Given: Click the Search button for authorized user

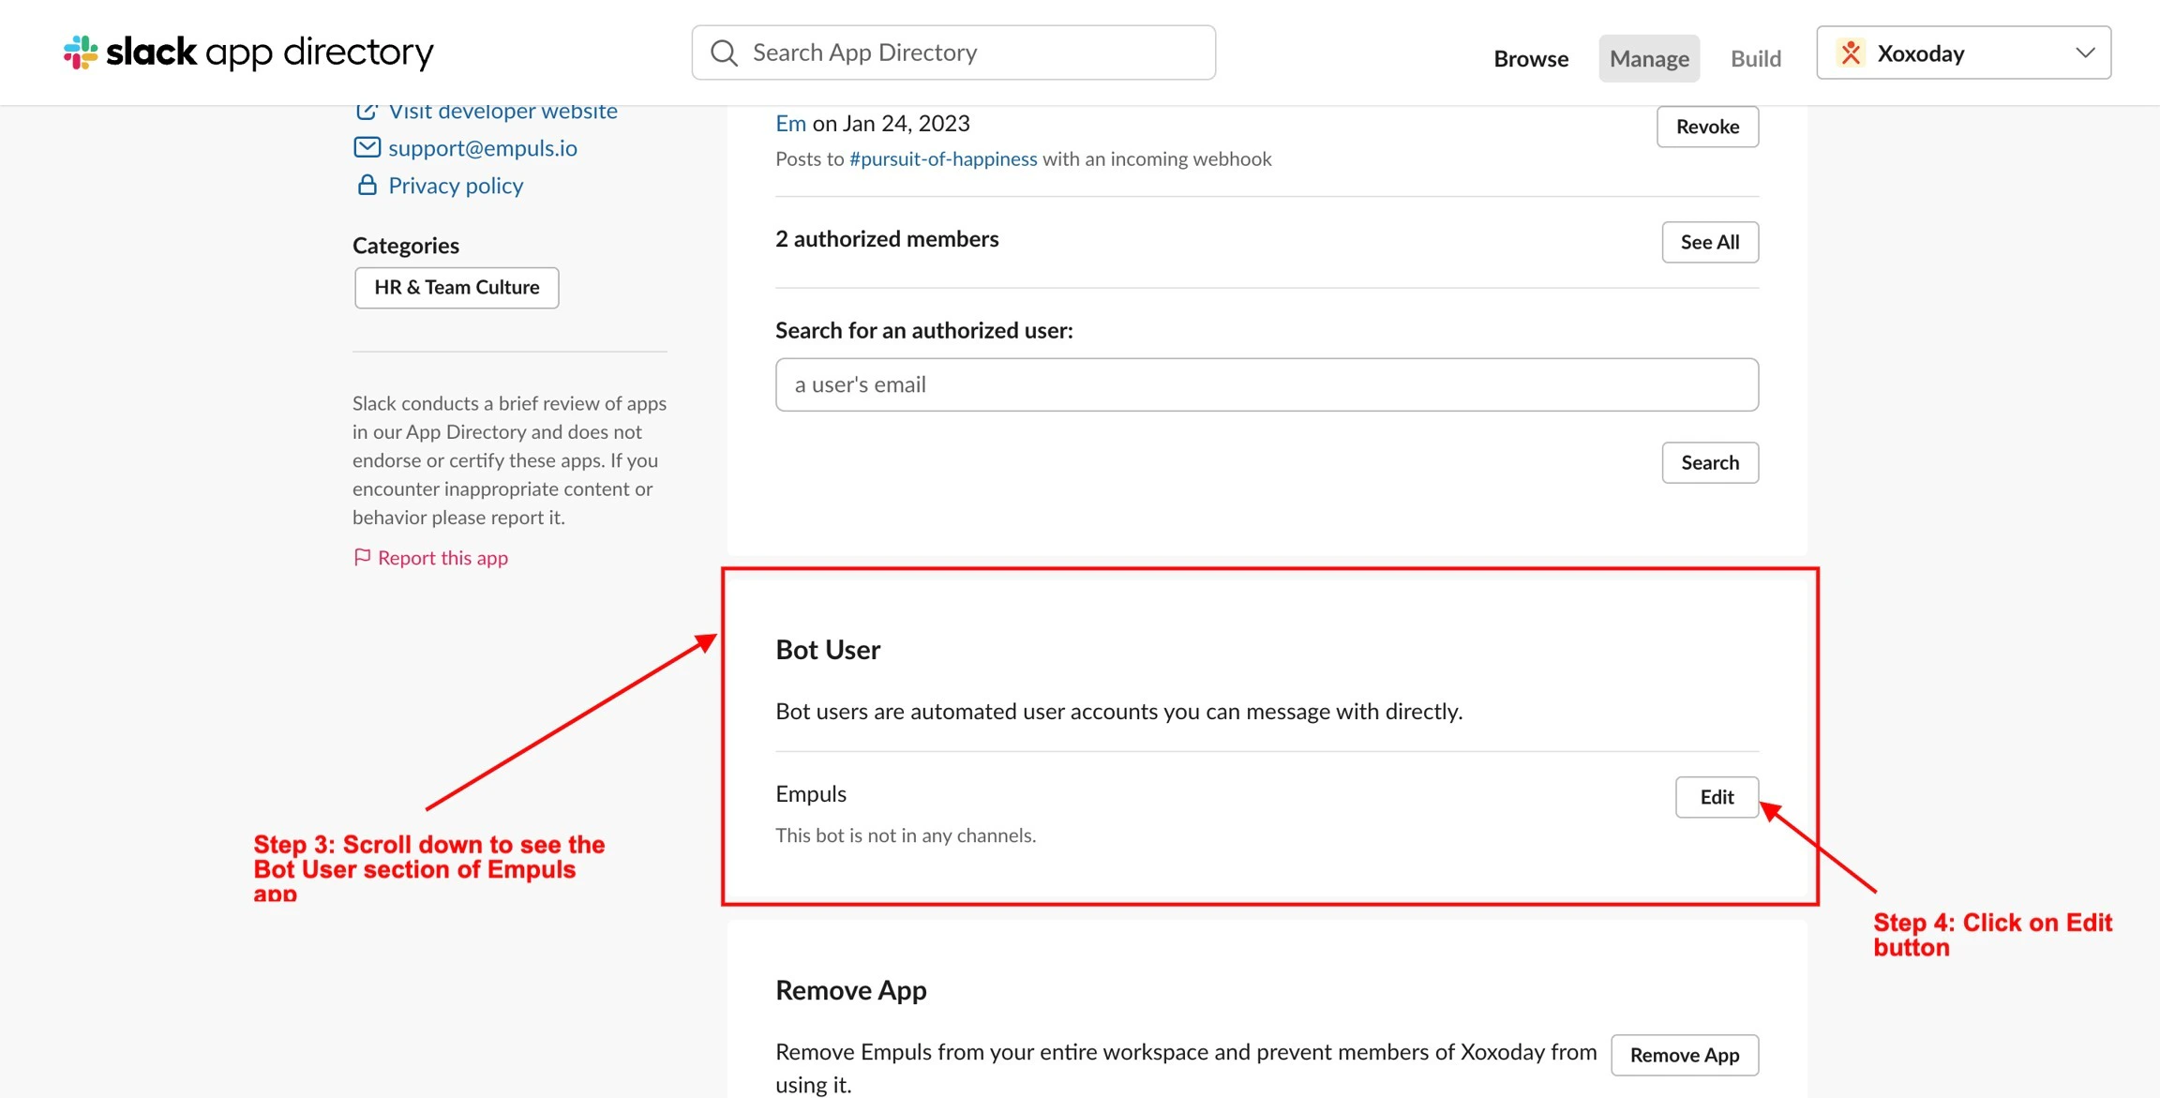Looking at the screenshot, I should click(1710, 462).
